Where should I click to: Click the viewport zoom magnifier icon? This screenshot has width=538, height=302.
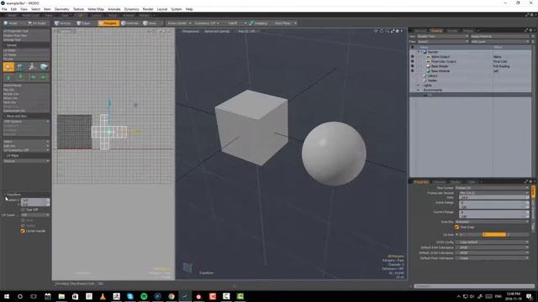pos(388,31)
